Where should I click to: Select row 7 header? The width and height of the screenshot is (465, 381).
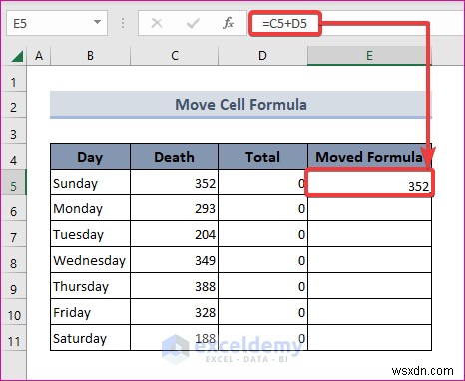13,234
